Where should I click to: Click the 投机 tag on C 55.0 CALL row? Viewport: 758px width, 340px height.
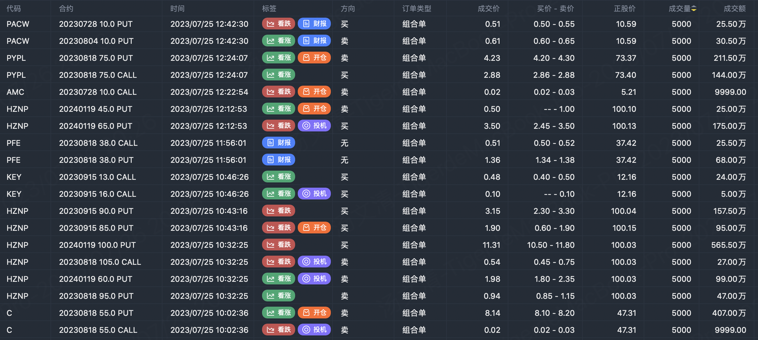314,330
